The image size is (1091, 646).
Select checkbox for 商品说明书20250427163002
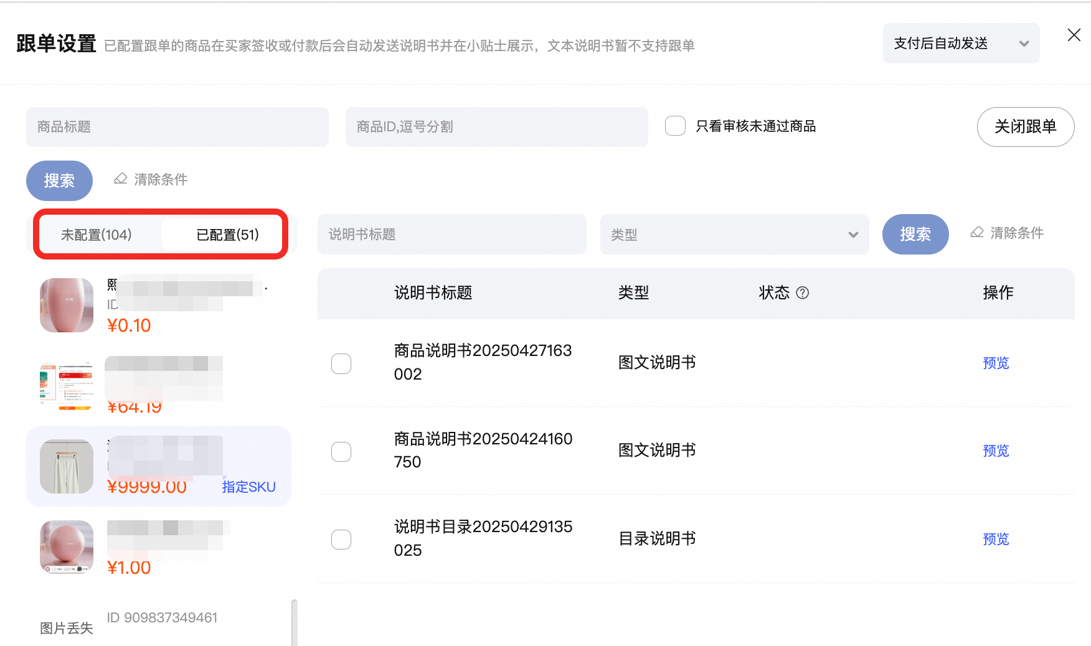tap(341, 363)
